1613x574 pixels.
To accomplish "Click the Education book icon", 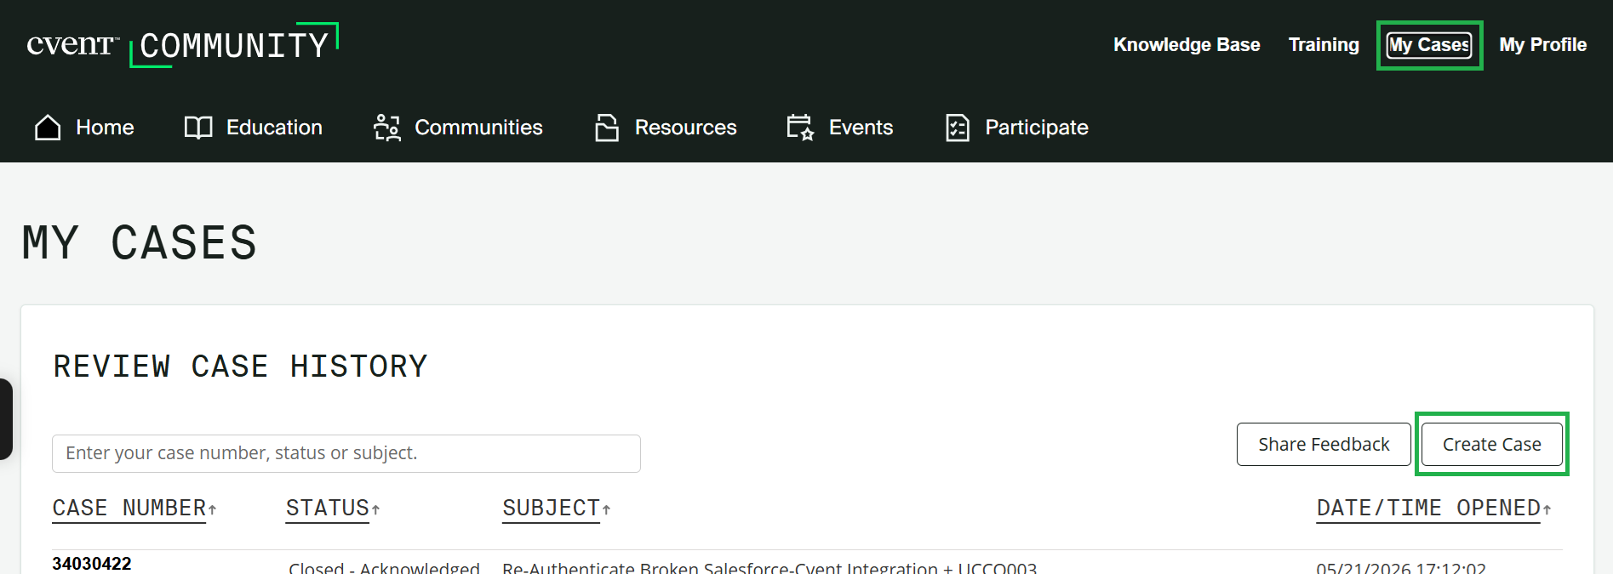I will click(x=198, y=128).
